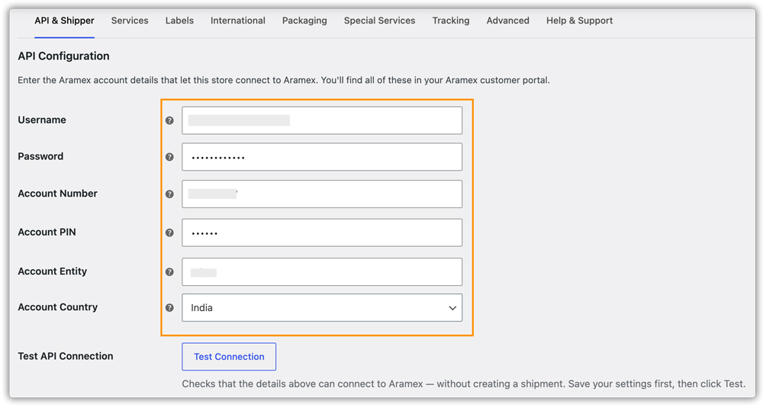The width and height of the screenshot is (763, 407).
Task: Click the Account PIN field
Action: [x=322, y=233]
